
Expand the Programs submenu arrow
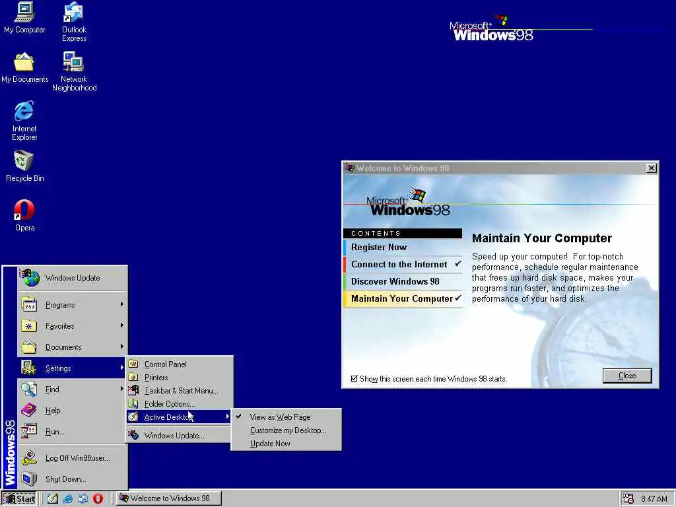[x=122, y=304]
